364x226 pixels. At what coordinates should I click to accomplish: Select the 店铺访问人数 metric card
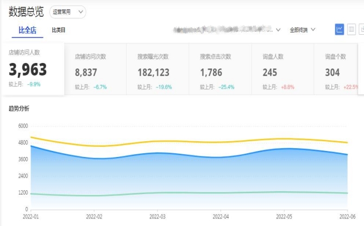[x=34, y=69]
